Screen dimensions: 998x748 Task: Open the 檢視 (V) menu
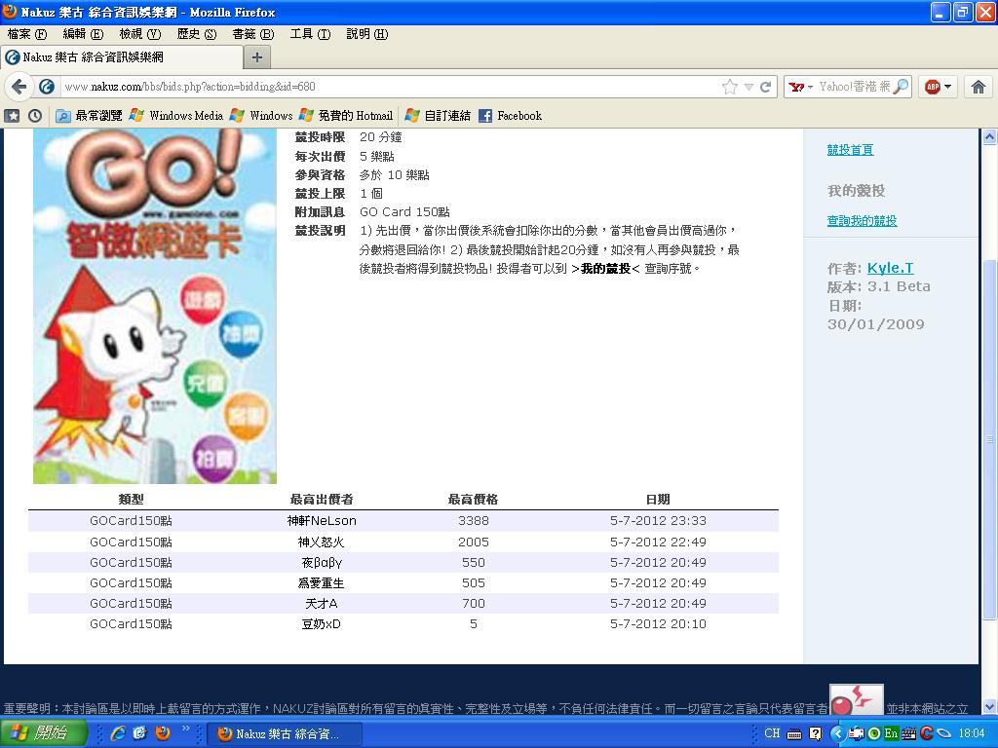pos(140,34)
